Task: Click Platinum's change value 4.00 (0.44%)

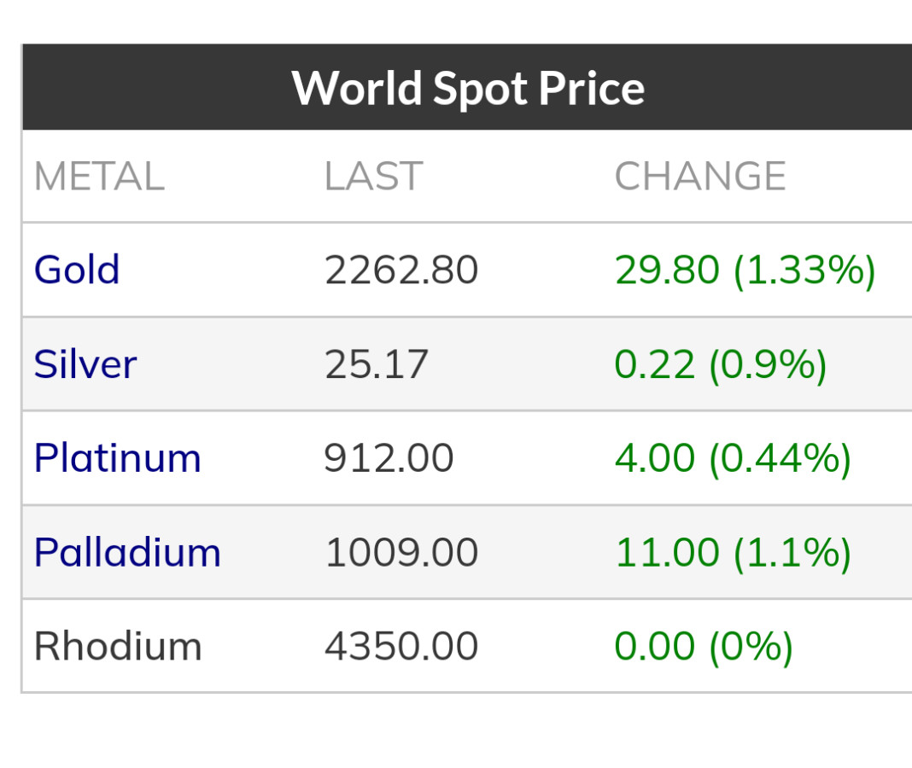Action: 733,458
